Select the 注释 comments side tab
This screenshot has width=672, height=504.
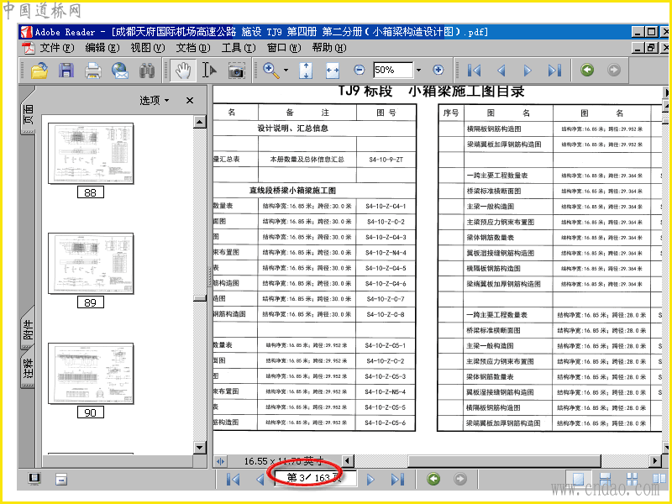(28, 369)
